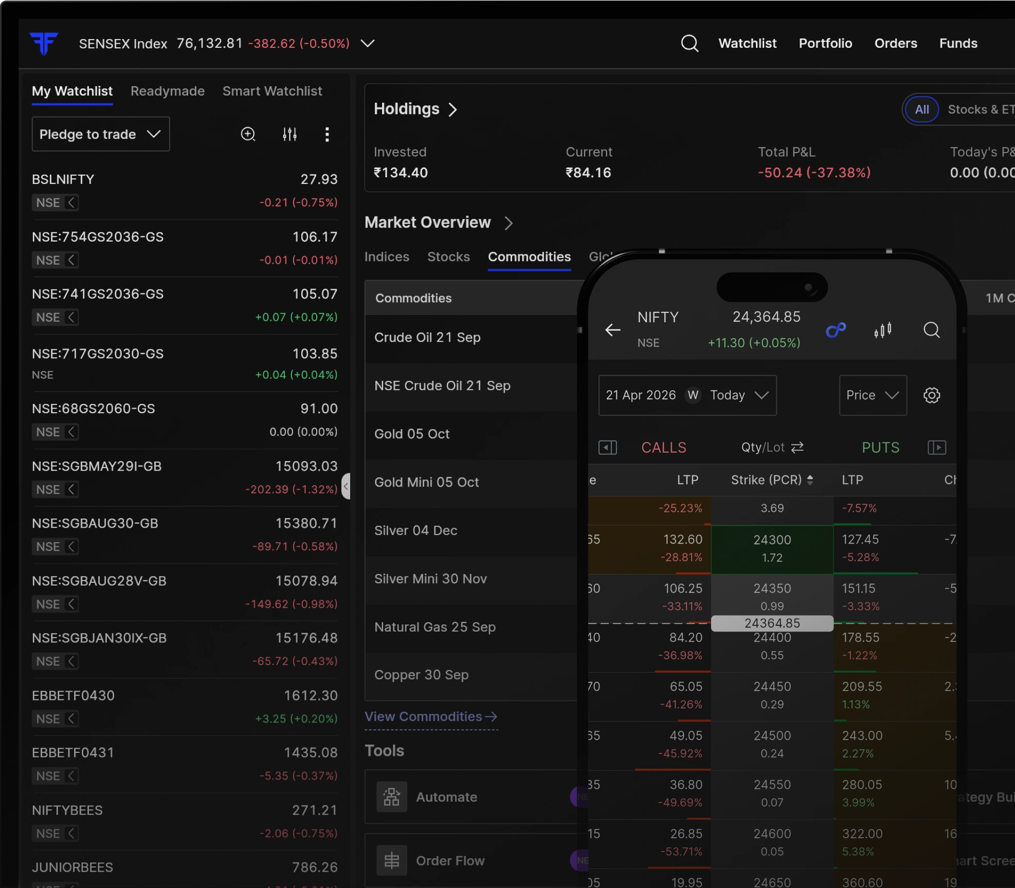Click NSE chevron badge under NIFTYBEES
This screenshot has height=888, width=1015.
tap(55, 834)
